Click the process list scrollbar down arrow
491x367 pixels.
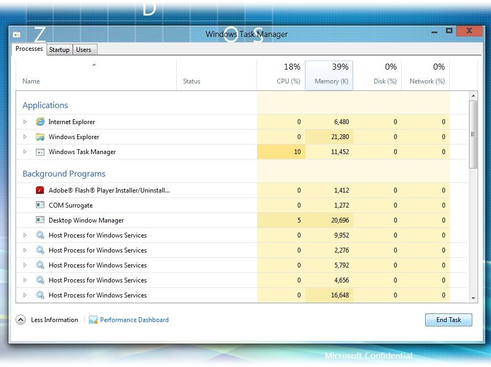473,299
